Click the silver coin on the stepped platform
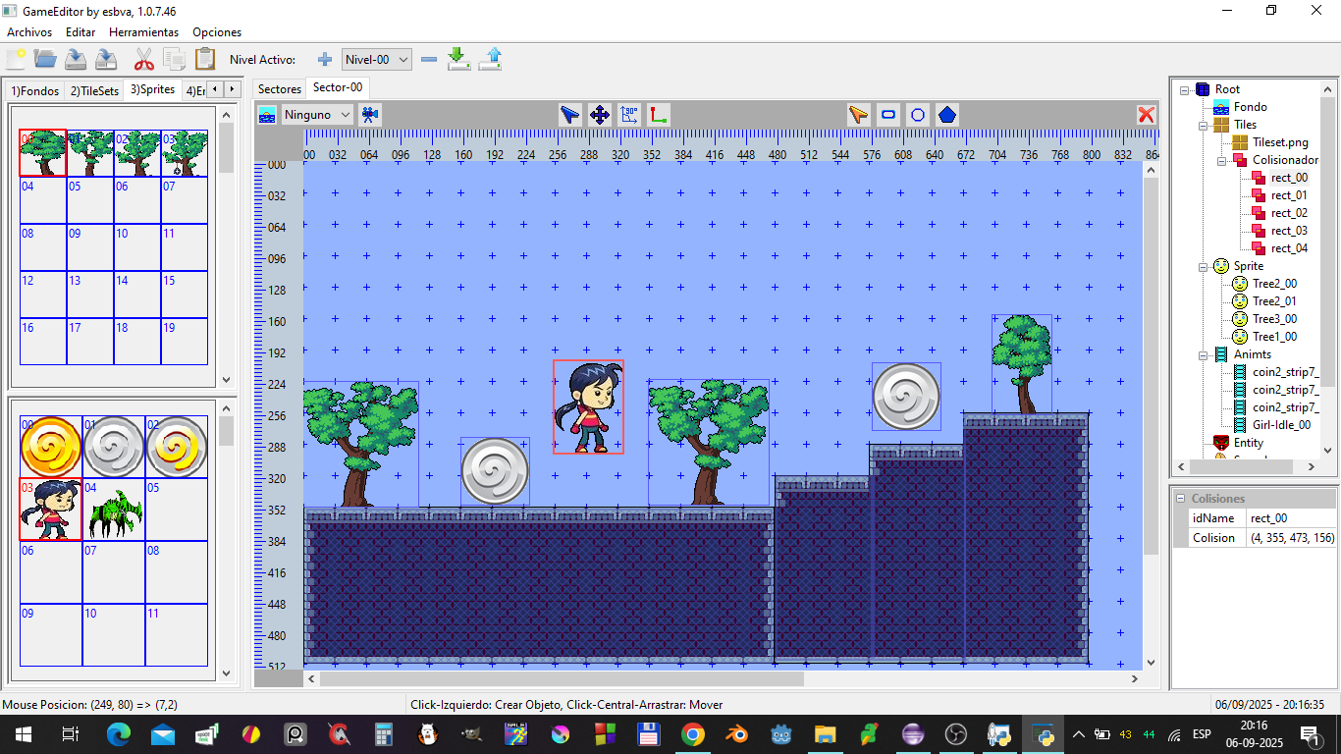1341x754 pixels. 906,397
